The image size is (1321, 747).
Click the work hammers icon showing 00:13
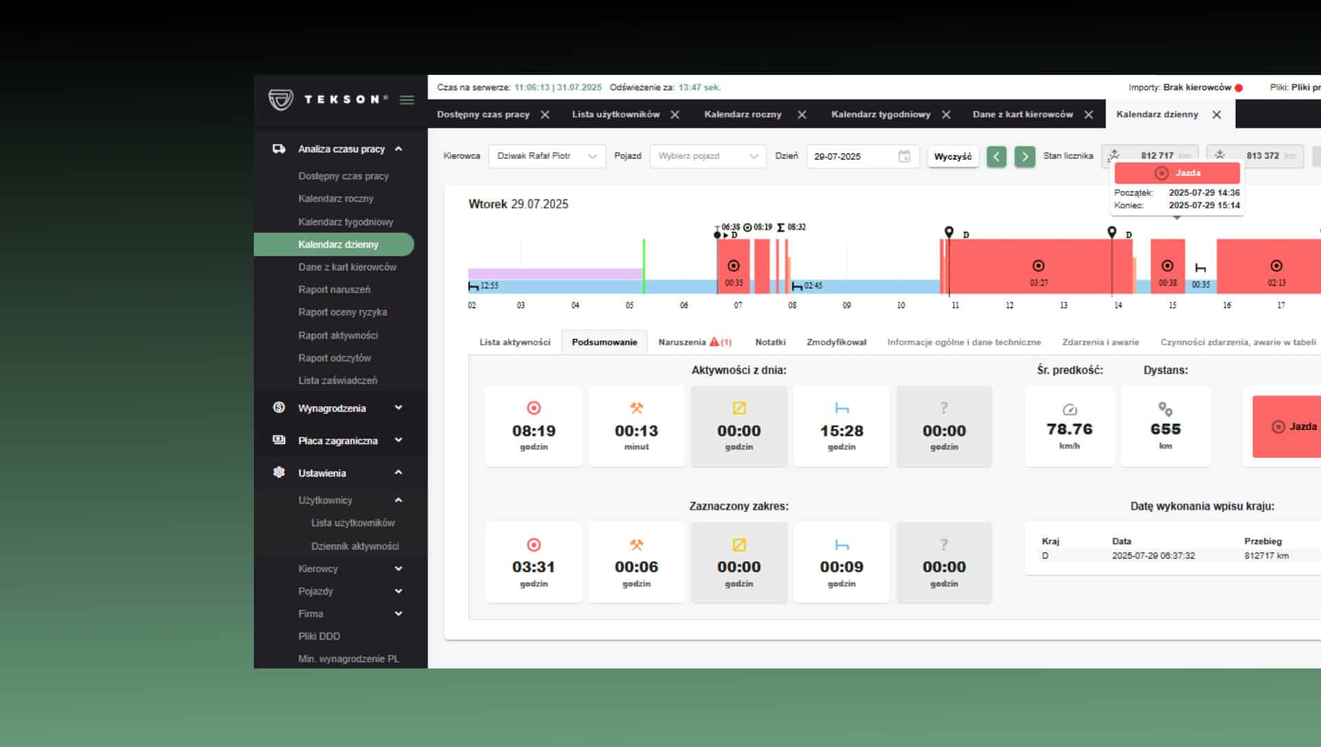click(x=636, y=408)
